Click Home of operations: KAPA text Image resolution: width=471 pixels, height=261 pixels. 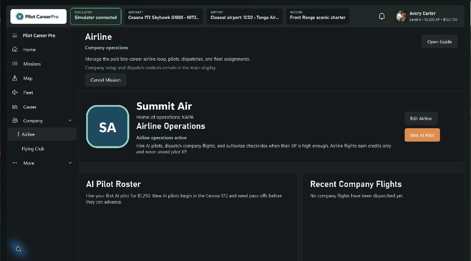tap(165, 117)
